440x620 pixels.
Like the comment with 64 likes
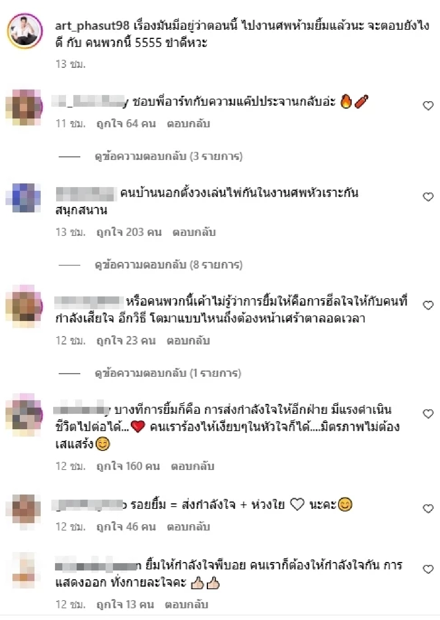428,106
